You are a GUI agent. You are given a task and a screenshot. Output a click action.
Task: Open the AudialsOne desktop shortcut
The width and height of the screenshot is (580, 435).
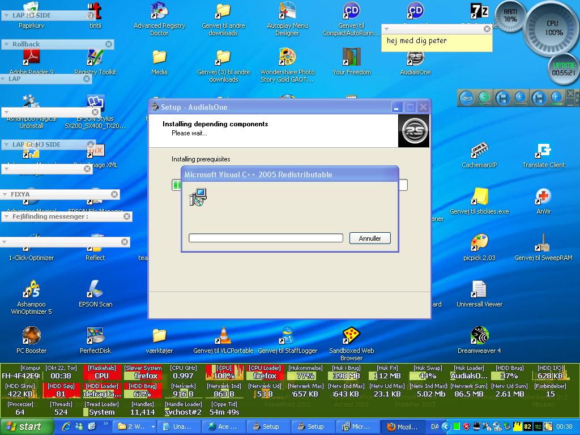415,59
